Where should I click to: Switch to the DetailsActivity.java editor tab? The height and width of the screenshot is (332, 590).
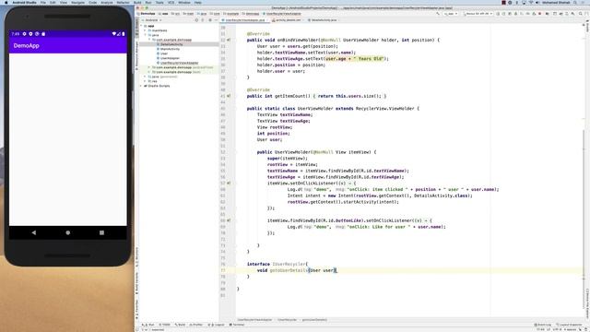point(323,20)
